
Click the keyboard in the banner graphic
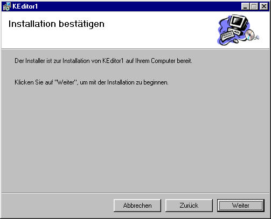(228, 36)
